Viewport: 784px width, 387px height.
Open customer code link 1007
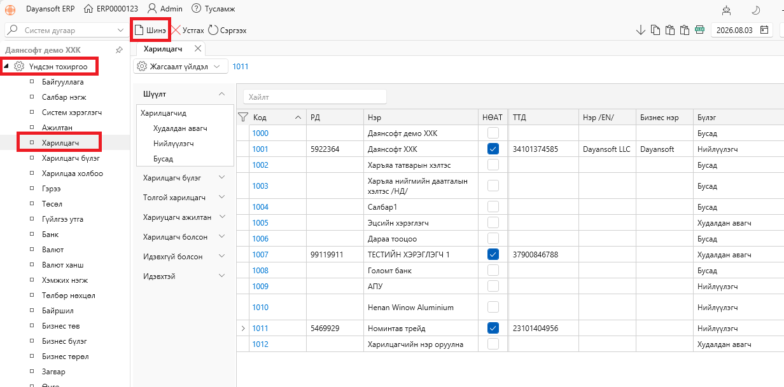point(260,254)
